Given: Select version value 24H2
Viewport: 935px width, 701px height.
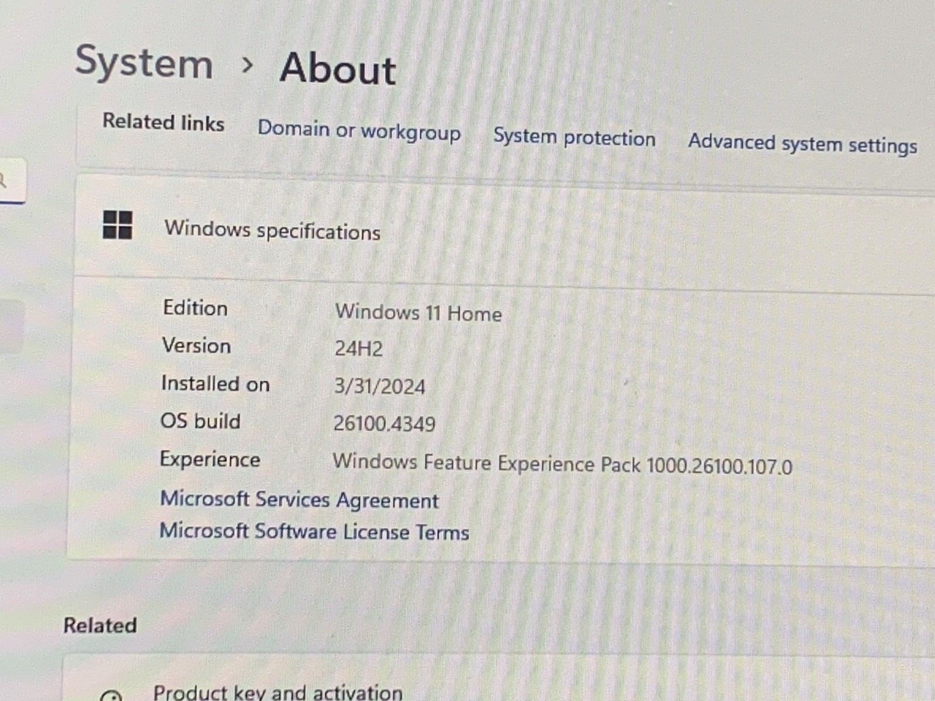Looking at the screenshot, I should [x=358, y=348].
